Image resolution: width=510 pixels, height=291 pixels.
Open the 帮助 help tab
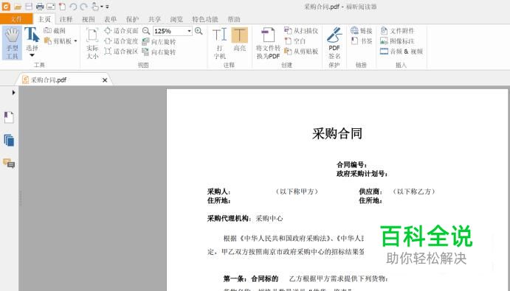tap(234, 19)
